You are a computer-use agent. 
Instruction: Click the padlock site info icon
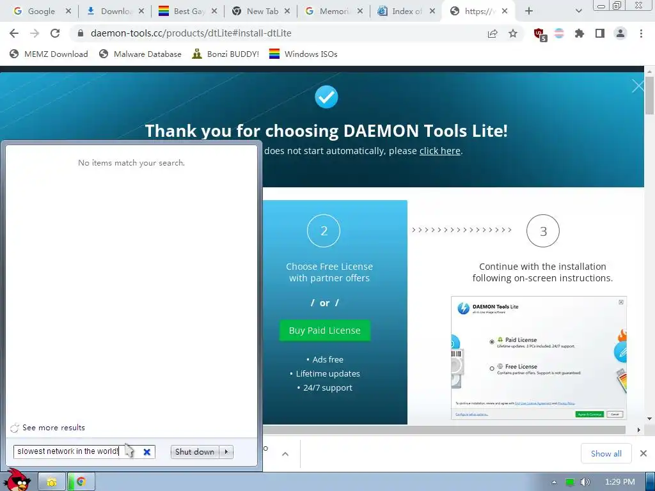point(81,33)
